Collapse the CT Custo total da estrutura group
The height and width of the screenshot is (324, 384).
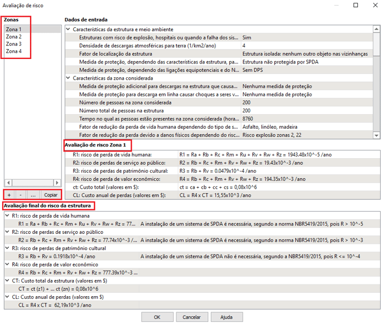(7, 281)
